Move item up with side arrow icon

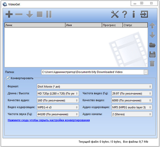tap(152, 26)
